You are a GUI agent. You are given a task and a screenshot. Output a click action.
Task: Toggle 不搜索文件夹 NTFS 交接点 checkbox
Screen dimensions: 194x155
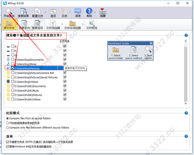pyautogui.click(x=7, y=142)
